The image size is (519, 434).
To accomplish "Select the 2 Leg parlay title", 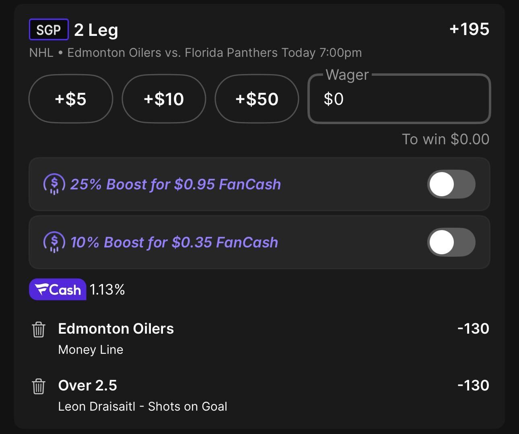I will pos(96,30).
